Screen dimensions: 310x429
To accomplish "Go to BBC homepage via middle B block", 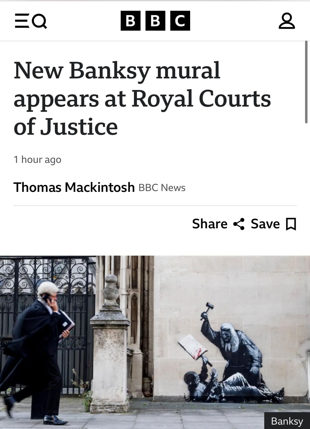I will (155, 21).
